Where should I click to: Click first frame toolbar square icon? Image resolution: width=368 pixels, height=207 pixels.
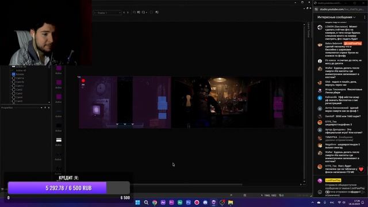pyautogui.click(x=135, y=12)
